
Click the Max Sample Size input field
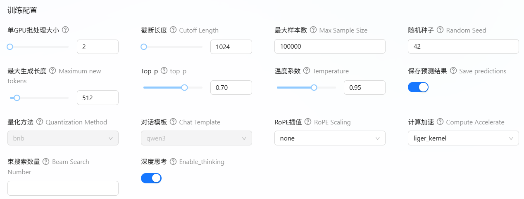pyautogui.click(x=330, y=47)
